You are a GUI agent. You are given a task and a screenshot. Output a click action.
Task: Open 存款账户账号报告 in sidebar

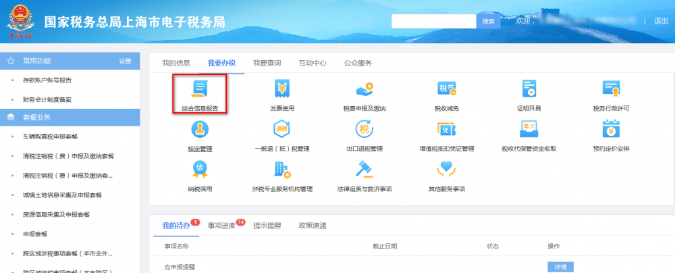click(x=47, y=80)
